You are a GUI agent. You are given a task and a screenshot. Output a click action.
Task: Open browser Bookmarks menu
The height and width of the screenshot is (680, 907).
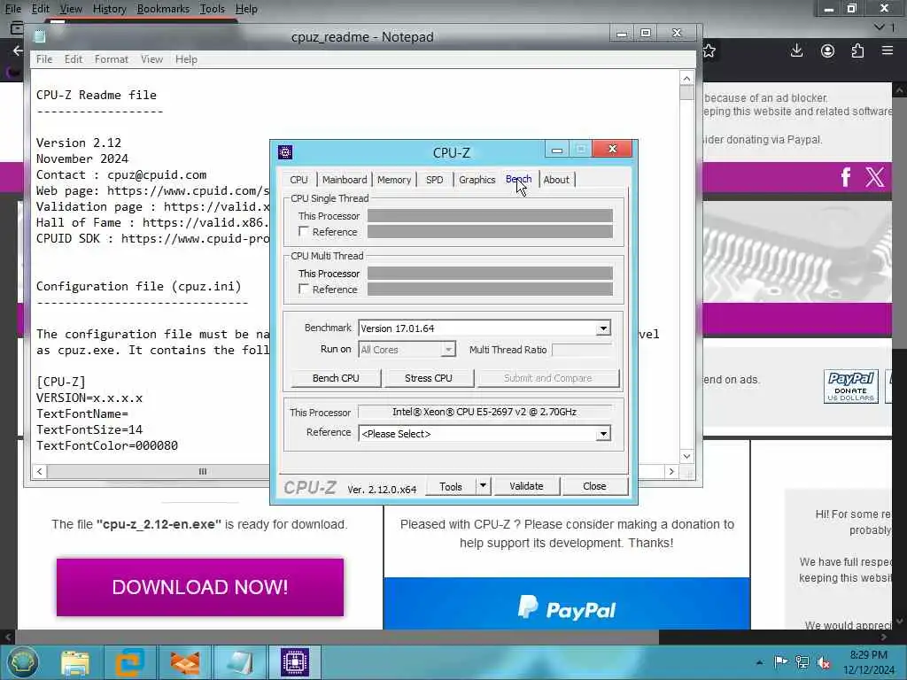point(163,9)
